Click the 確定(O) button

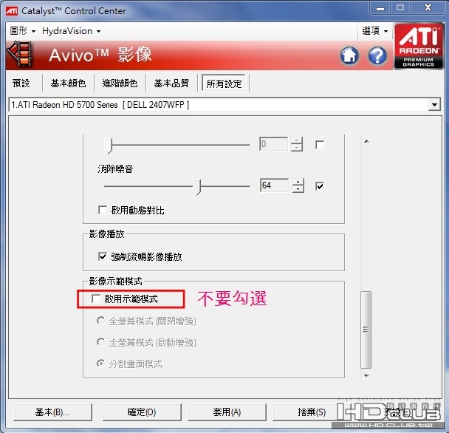tap(142, 412)
